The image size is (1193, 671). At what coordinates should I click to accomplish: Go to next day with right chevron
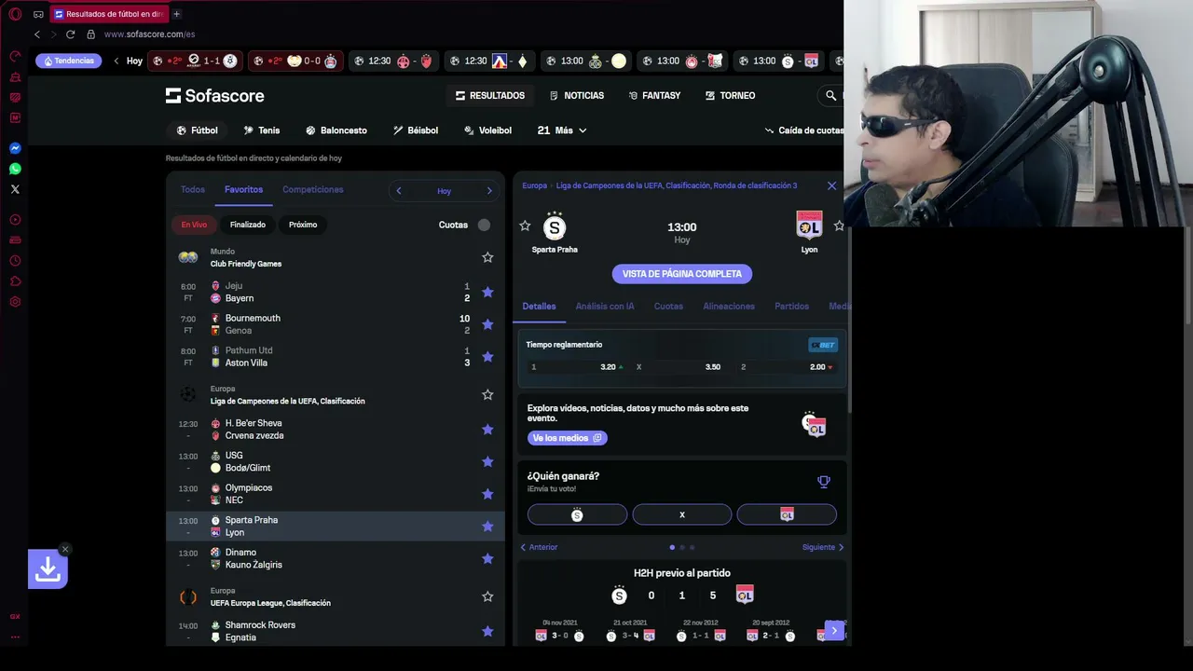(489, 191)
